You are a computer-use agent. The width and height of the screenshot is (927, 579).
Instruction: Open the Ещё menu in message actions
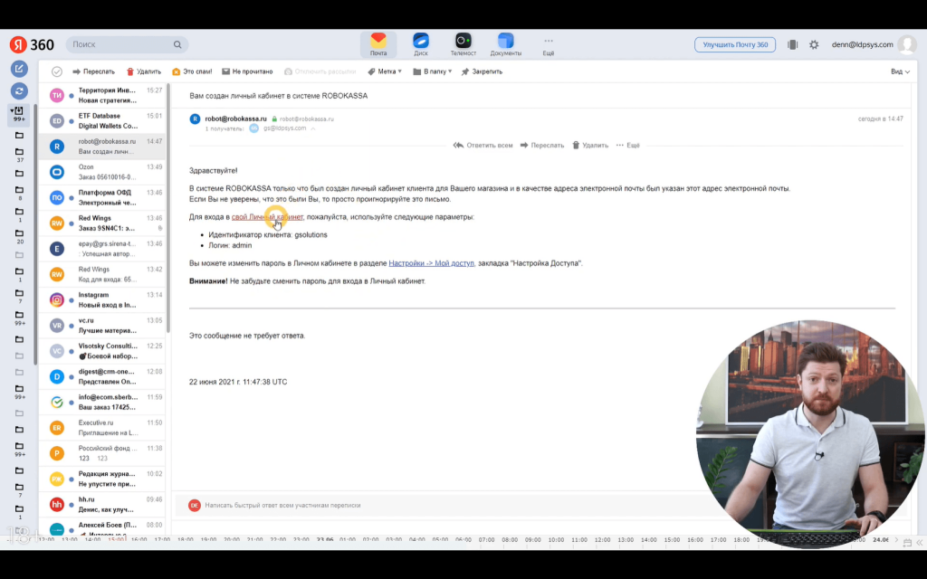pos(628,146)
